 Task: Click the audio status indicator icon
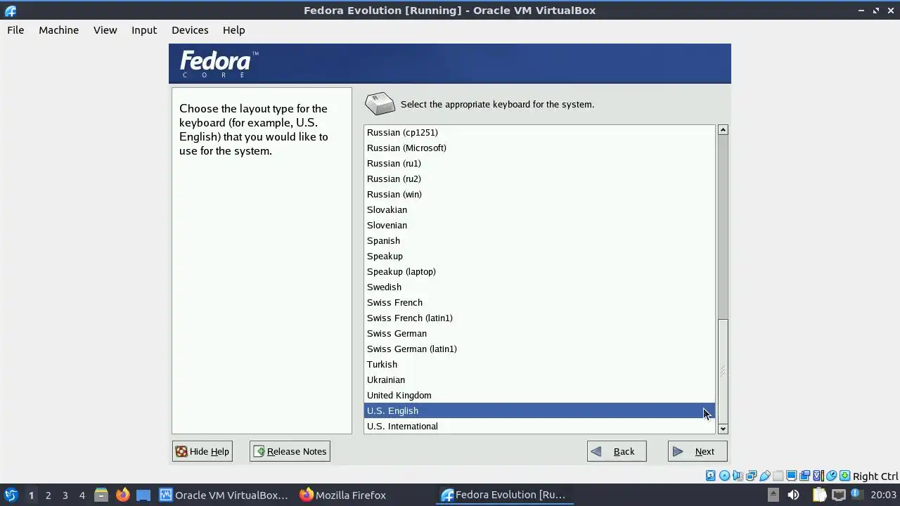[738, 476]
